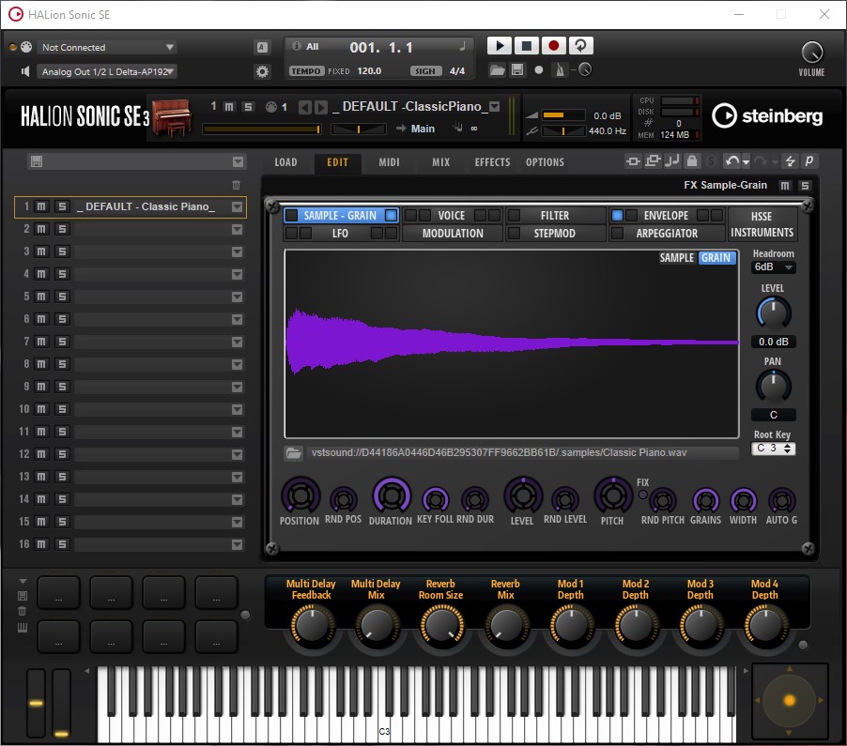Start playback with the Play button
Viewport: 847px width, 746px height.
tap(500, 46)
